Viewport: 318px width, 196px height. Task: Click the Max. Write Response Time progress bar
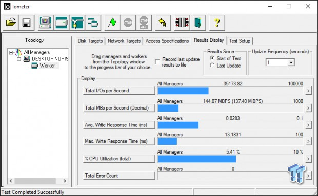coord(230,141)
